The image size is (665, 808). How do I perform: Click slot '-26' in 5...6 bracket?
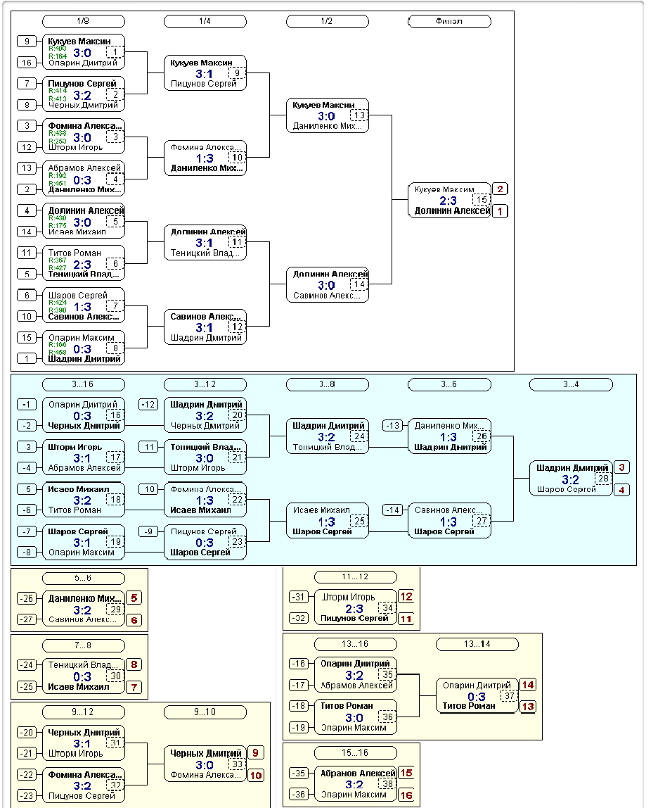coord(27,598)
